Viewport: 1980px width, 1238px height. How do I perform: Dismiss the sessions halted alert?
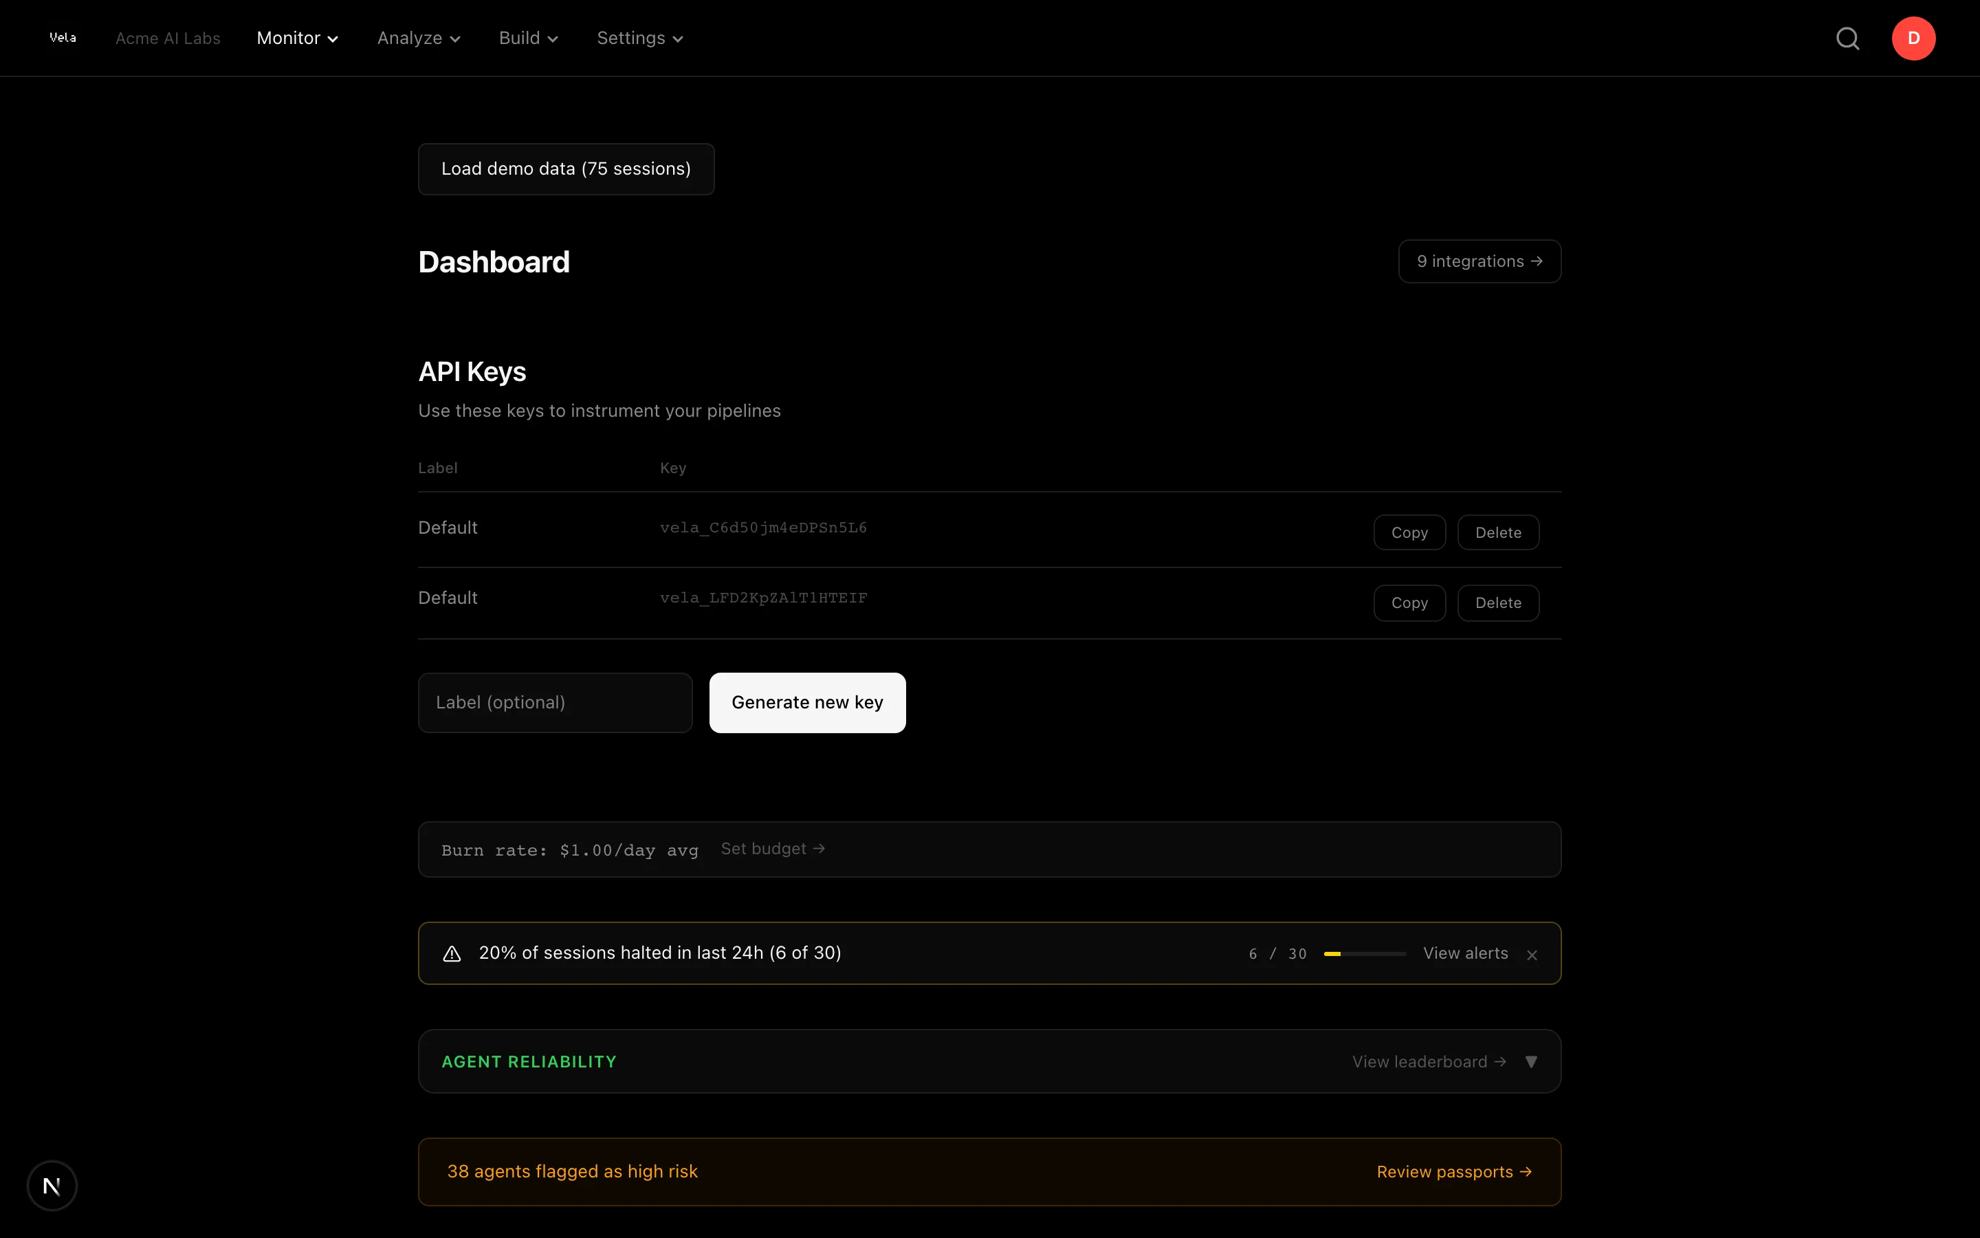coord(1532,955)
